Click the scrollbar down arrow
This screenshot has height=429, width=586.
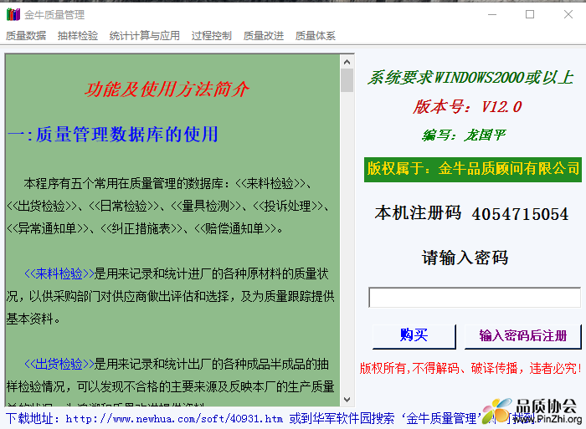click(x=347, y=400)
